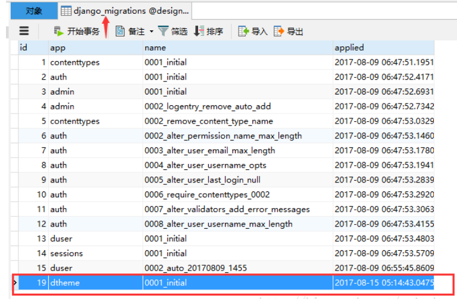Image resolution: width=457 pixels, height=299 pixels.
Task: Select the admin cell in row 4
Action: point(96,106)
